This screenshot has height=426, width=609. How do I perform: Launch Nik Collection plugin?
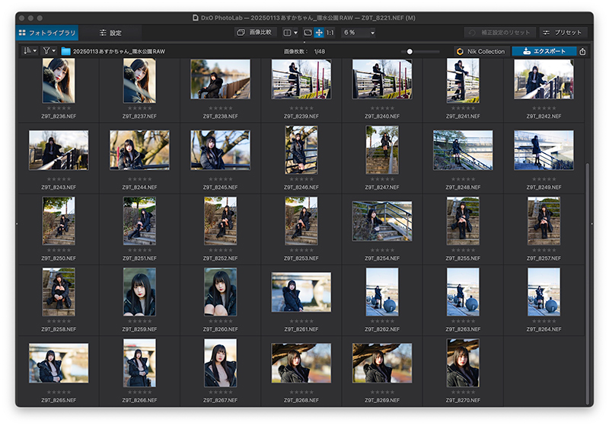[x=481, y=51]
